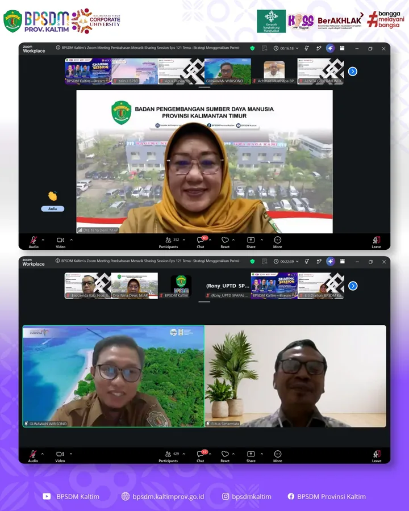Open Participants panel showing 352

(169, 242)
